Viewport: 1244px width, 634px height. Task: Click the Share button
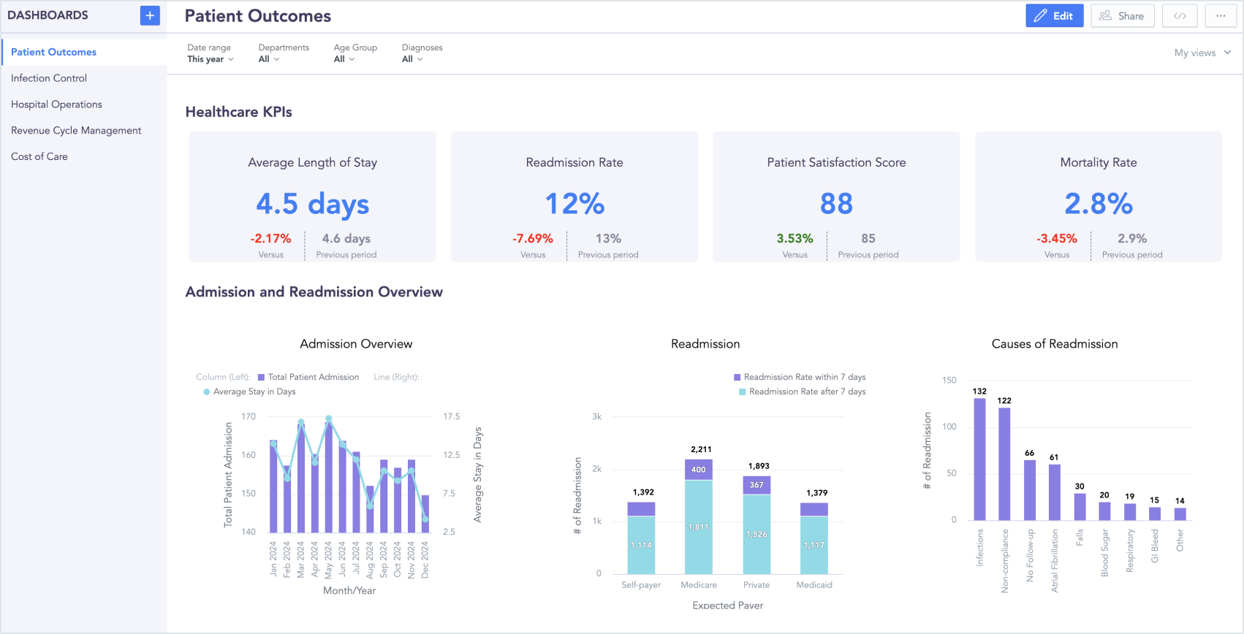(x=1122, y=15)
